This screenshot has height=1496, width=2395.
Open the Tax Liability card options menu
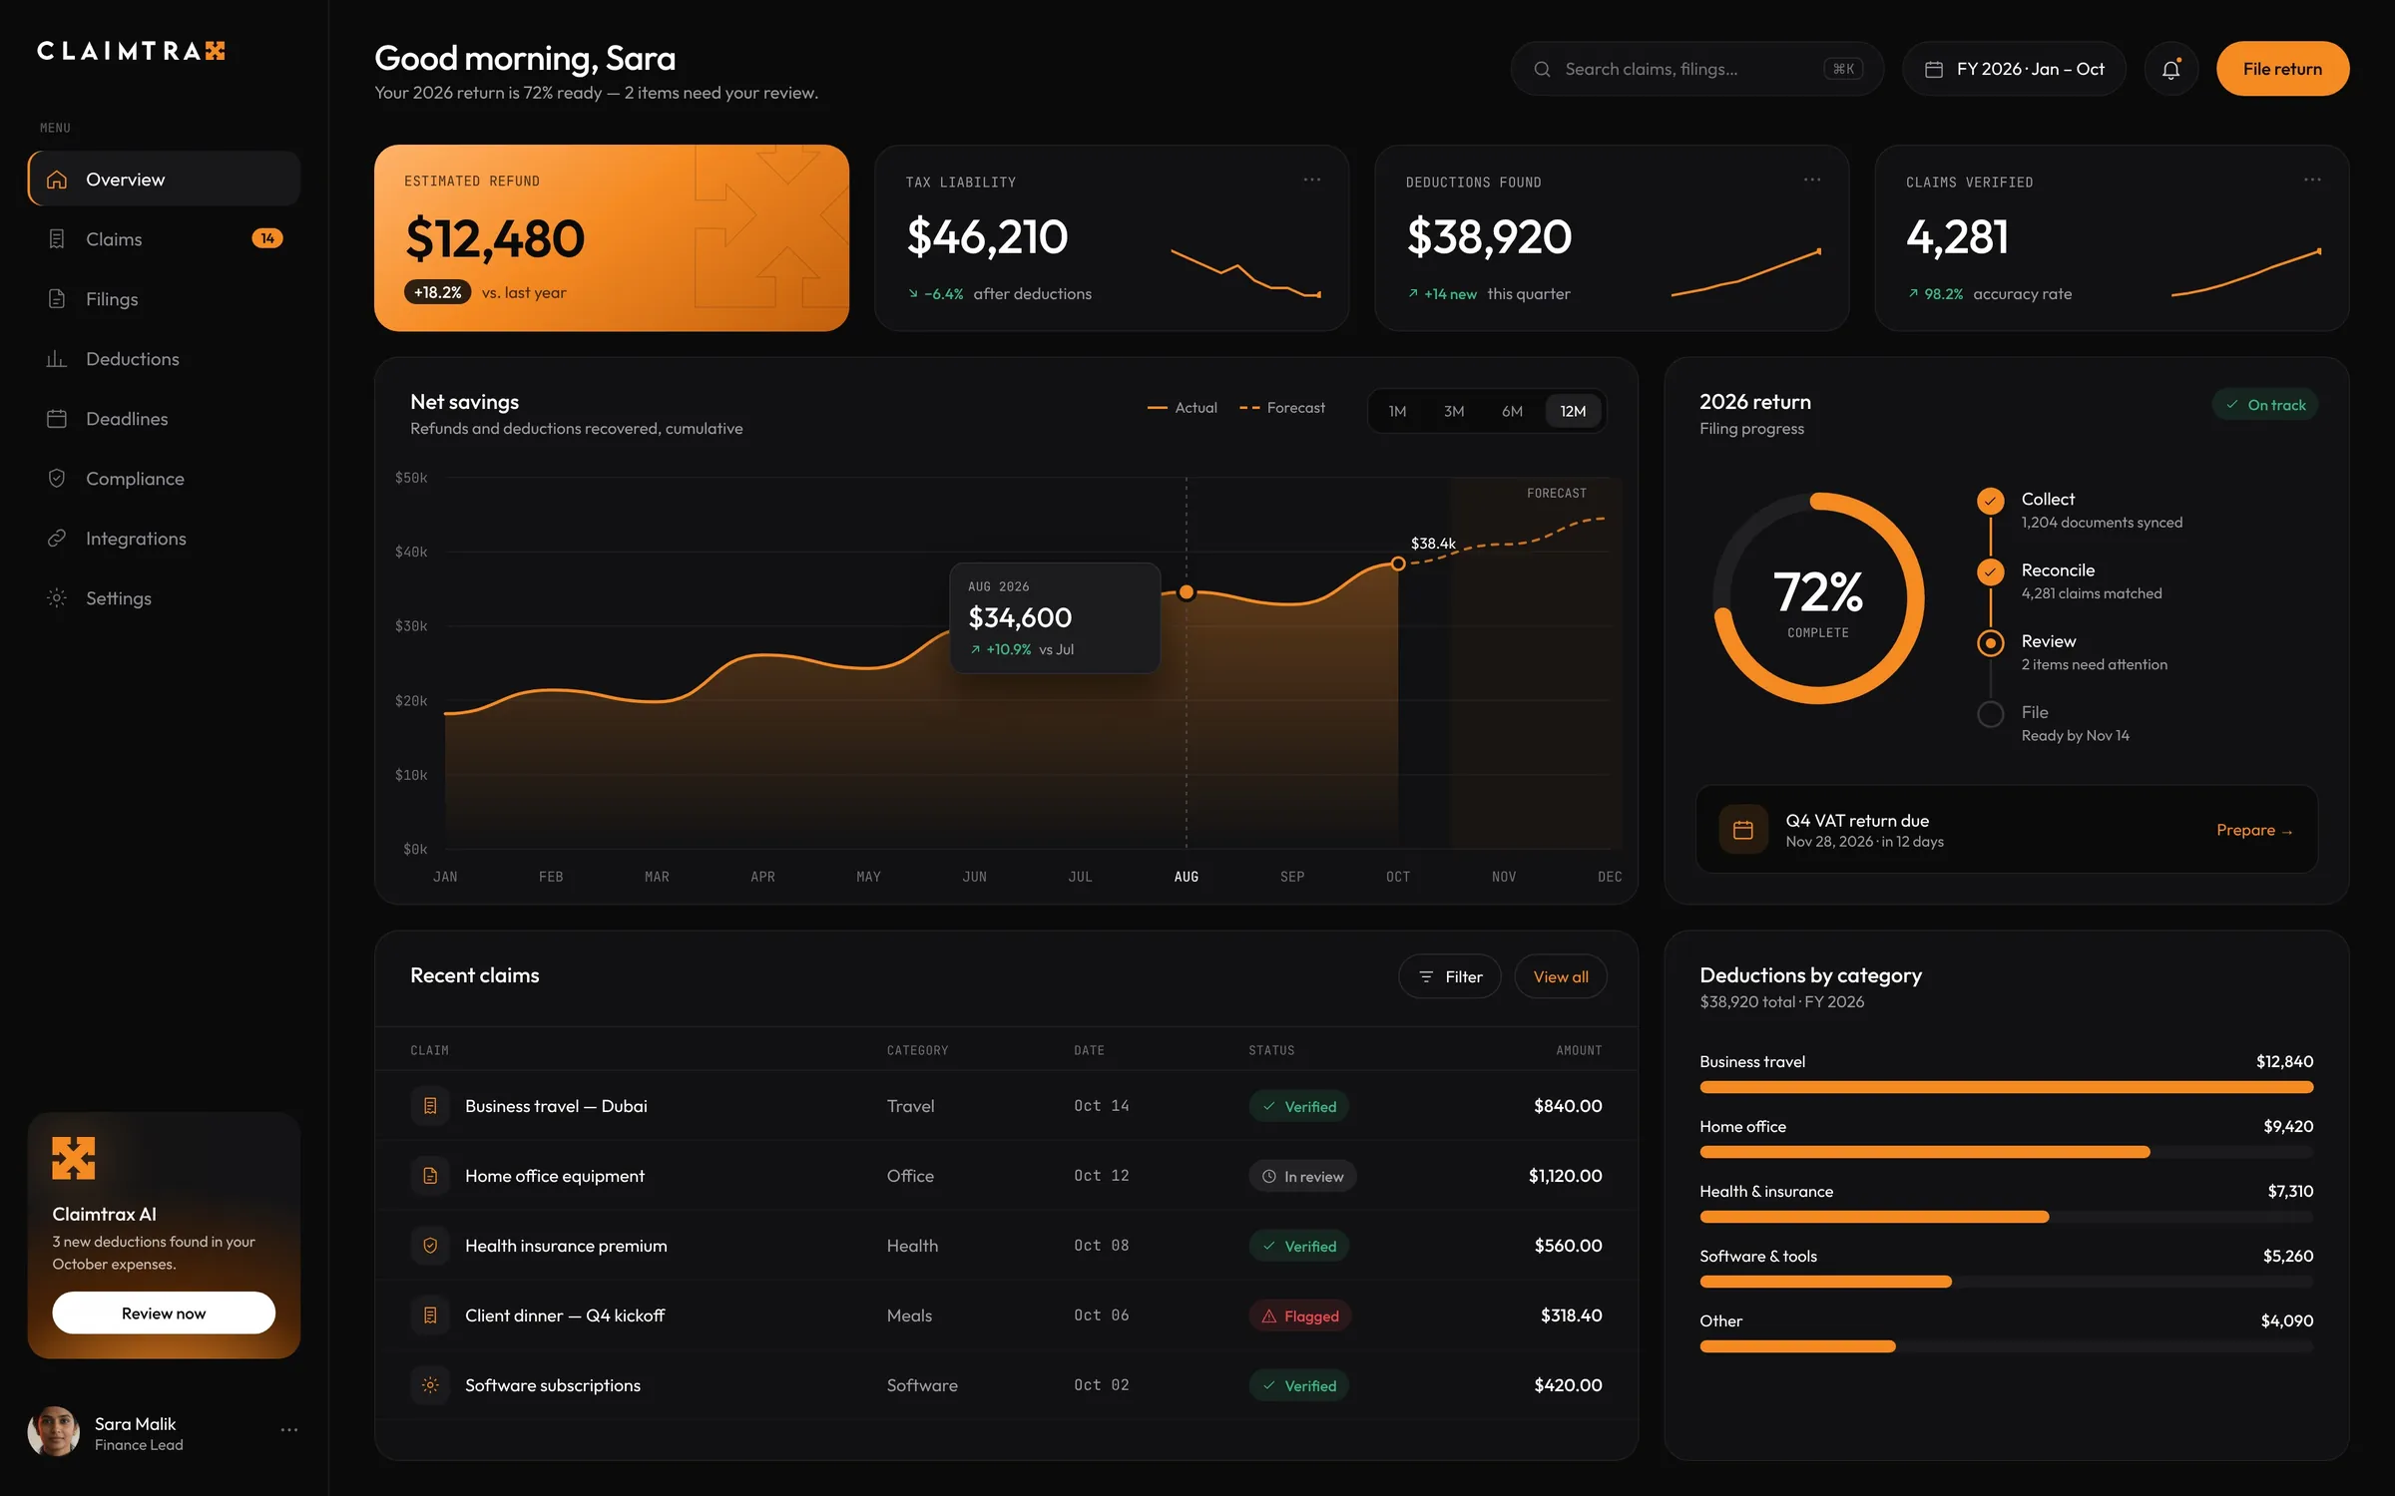pos(1311,181)
